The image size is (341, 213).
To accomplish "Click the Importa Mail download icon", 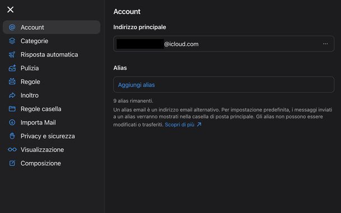I will 12,122.
